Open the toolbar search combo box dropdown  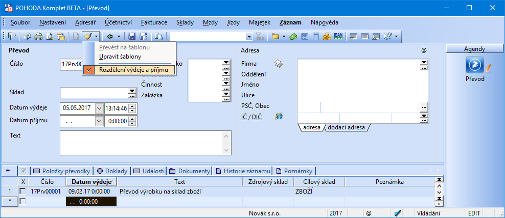click(x=249, y=37)
